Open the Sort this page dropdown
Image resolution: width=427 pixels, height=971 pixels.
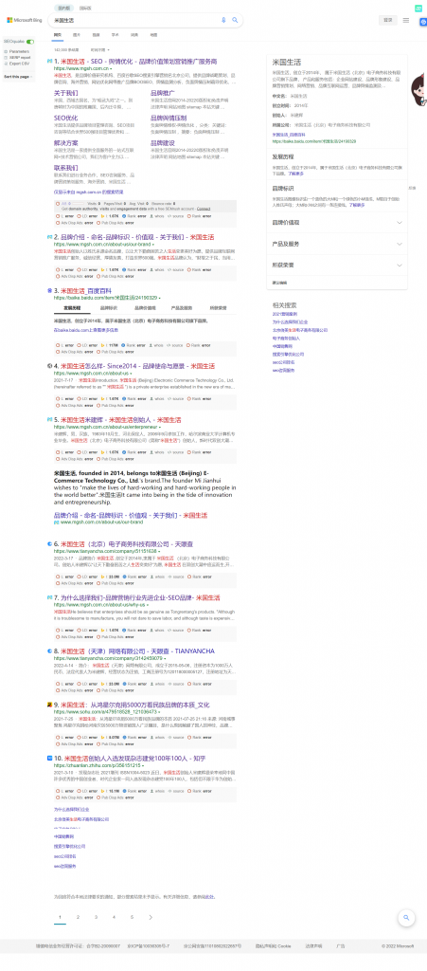18,77
